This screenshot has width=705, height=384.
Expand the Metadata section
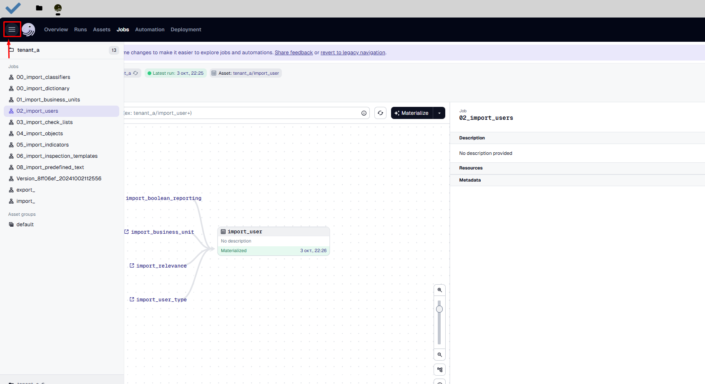(470, 180)
